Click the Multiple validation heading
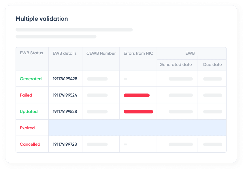Image resolution: width=245 pixels, height=171 pixels. point(42,19)
